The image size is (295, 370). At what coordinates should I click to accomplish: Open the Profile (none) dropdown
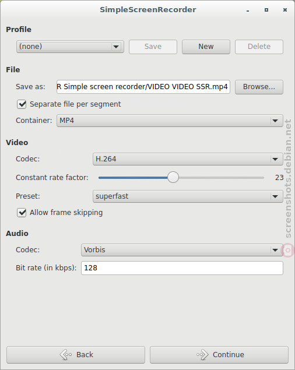tap(70, 47)
